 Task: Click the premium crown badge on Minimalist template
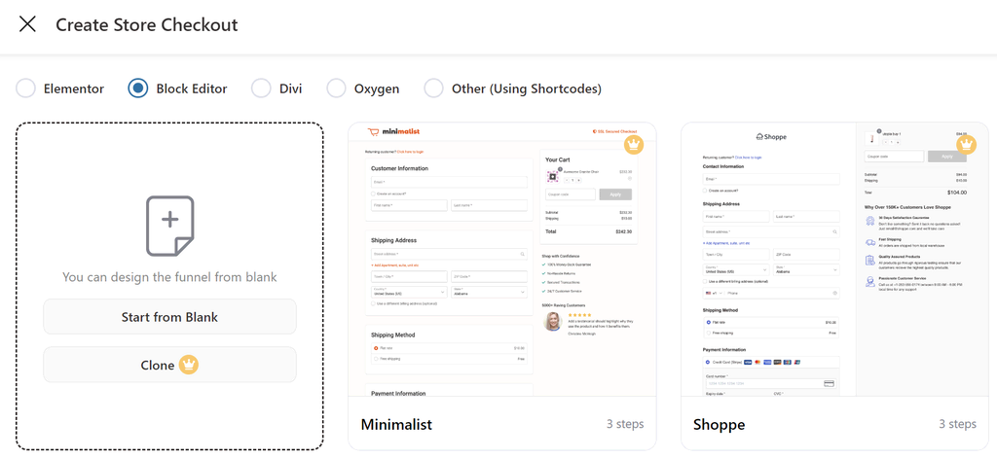(x=635, y=144)
